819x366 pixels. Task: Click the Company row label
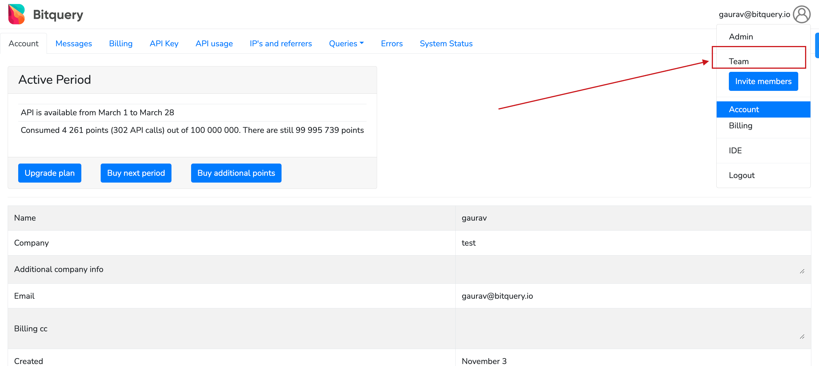[x=31, y=243]
